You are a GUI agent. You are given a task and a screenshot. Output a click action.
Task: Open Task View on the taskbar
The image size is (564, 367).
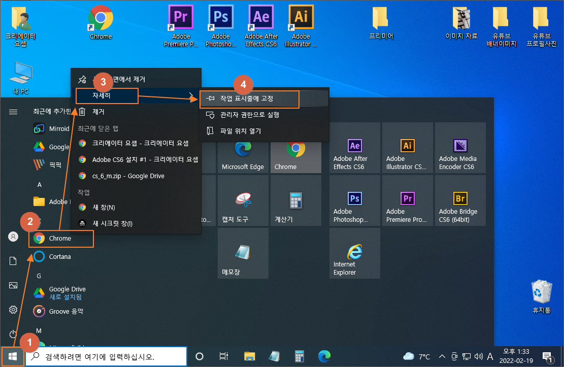pos(223,356)
